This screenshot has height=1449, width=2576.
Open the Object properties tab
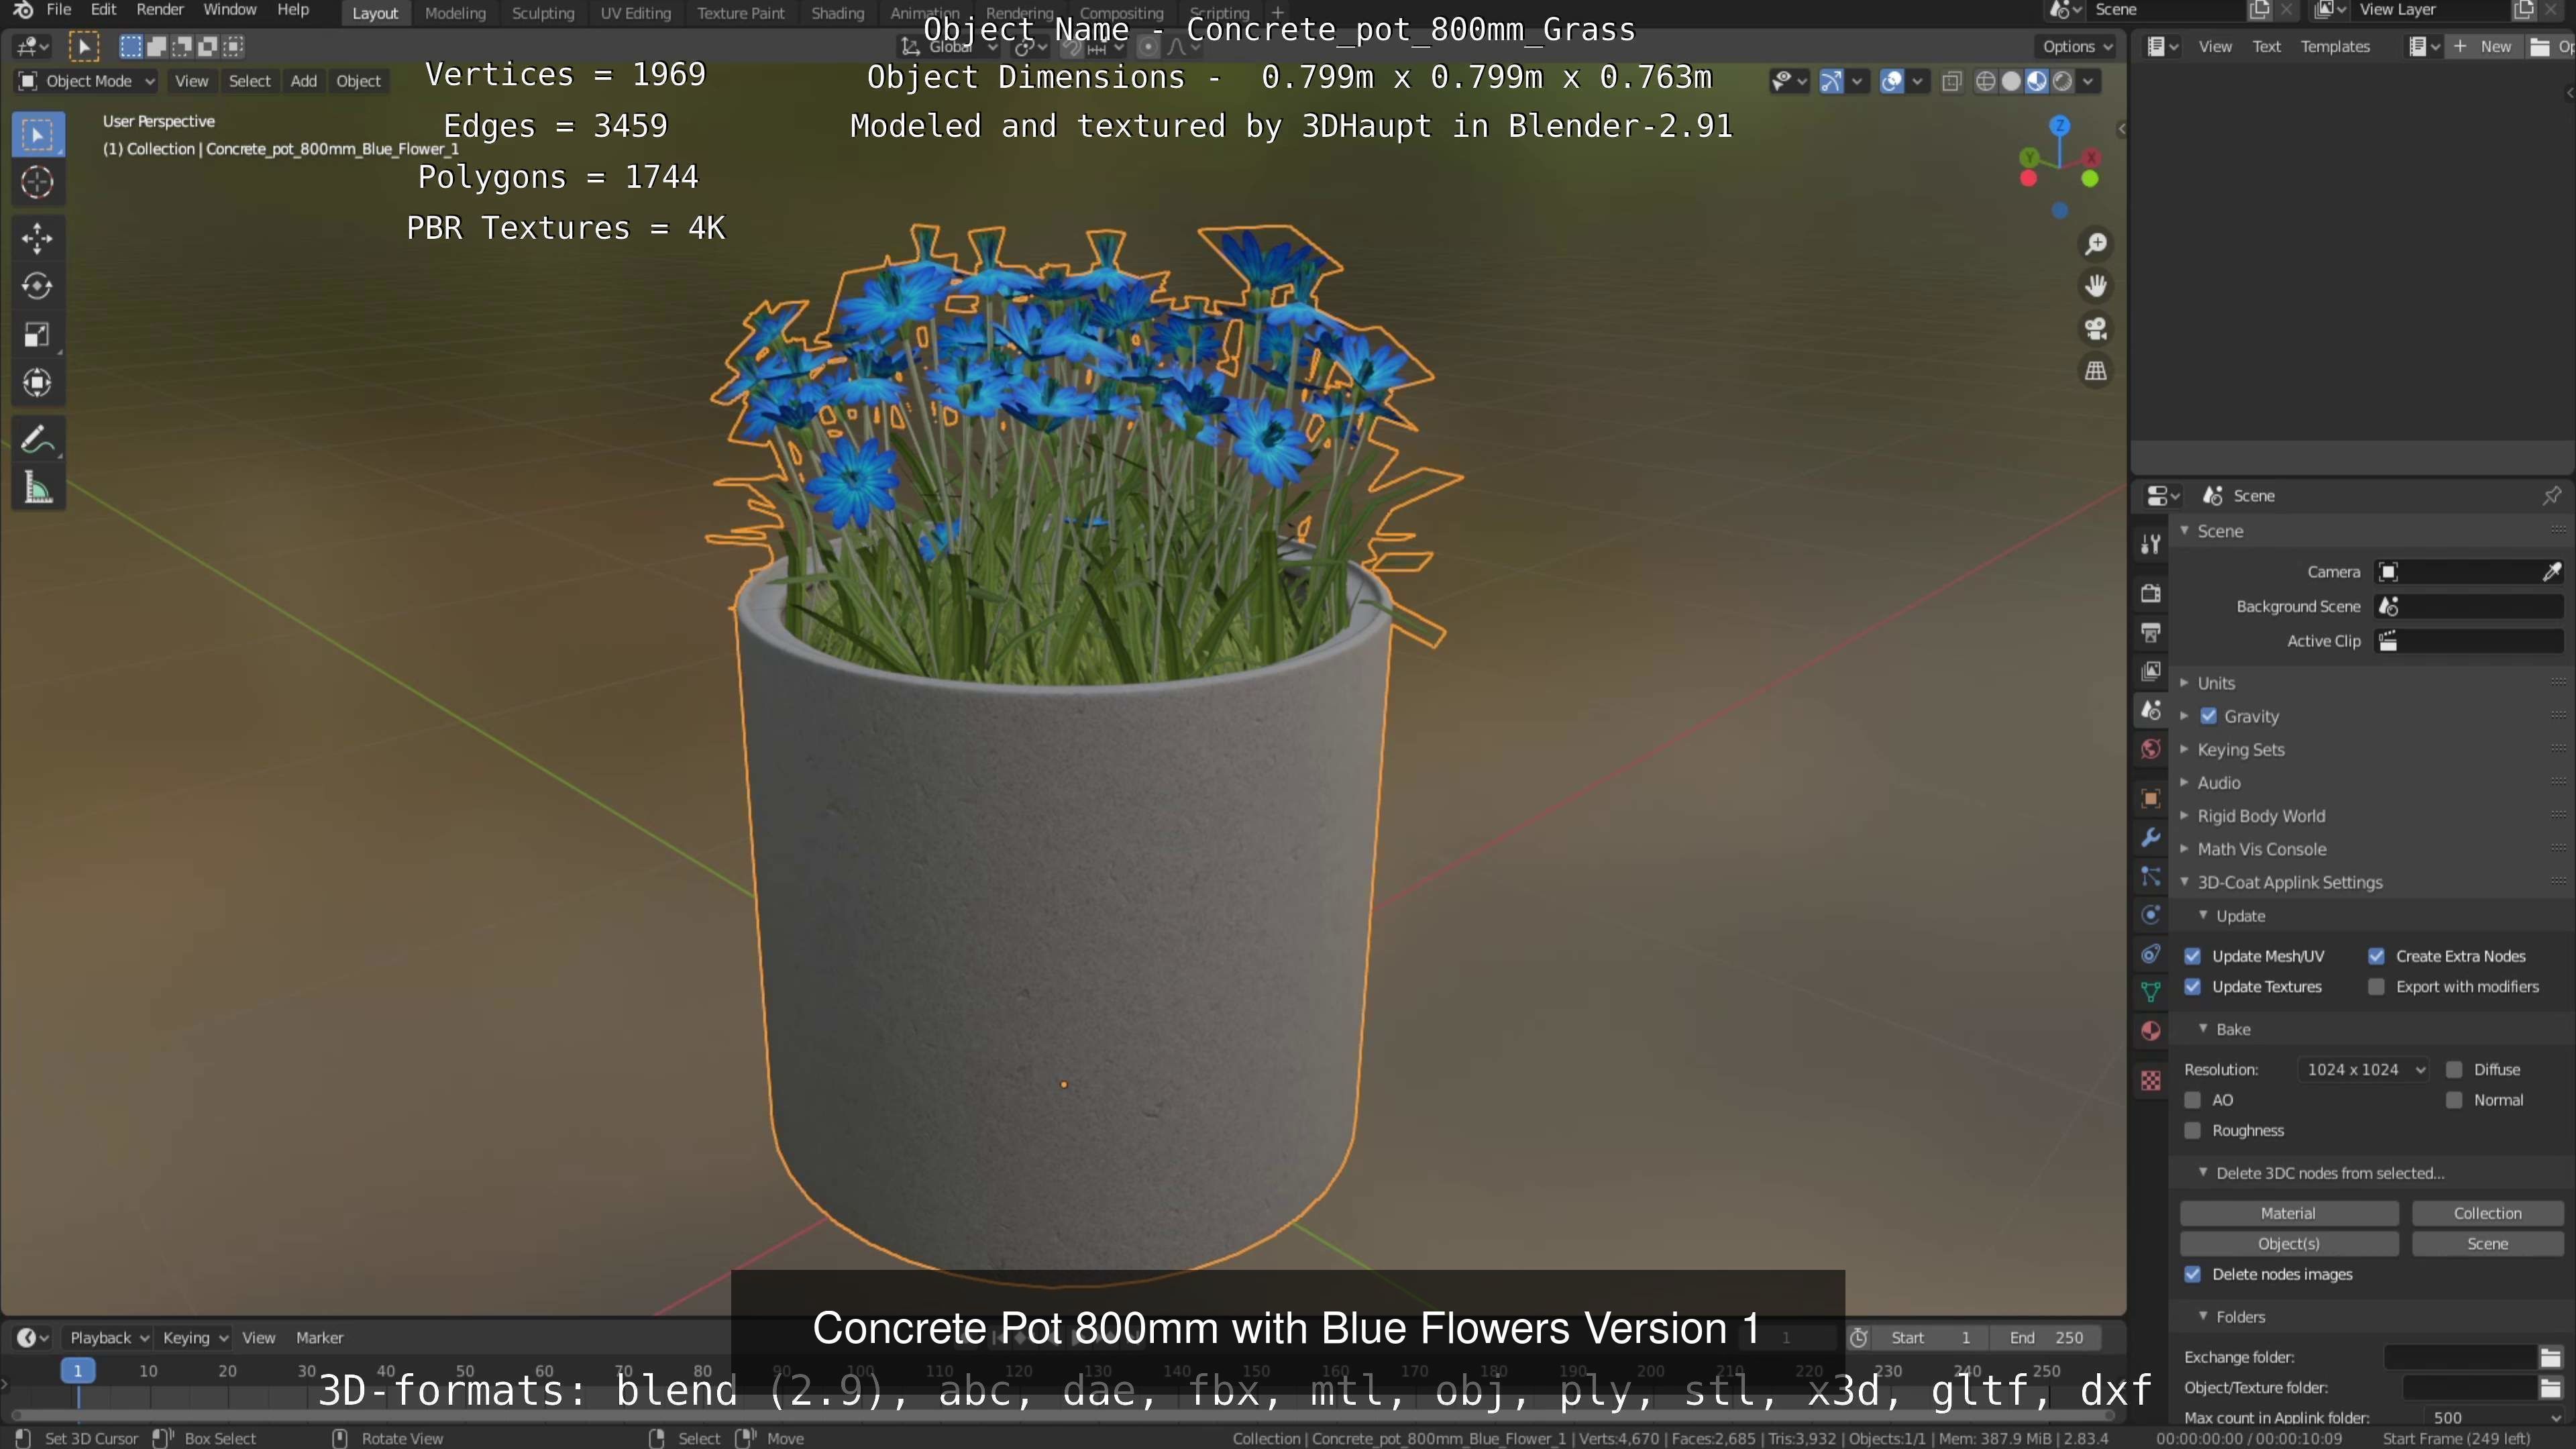(x=2150, y=798)
